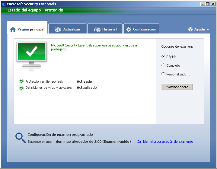
Task: Go to the Configuración tab
Action: (x=145, y=29)
